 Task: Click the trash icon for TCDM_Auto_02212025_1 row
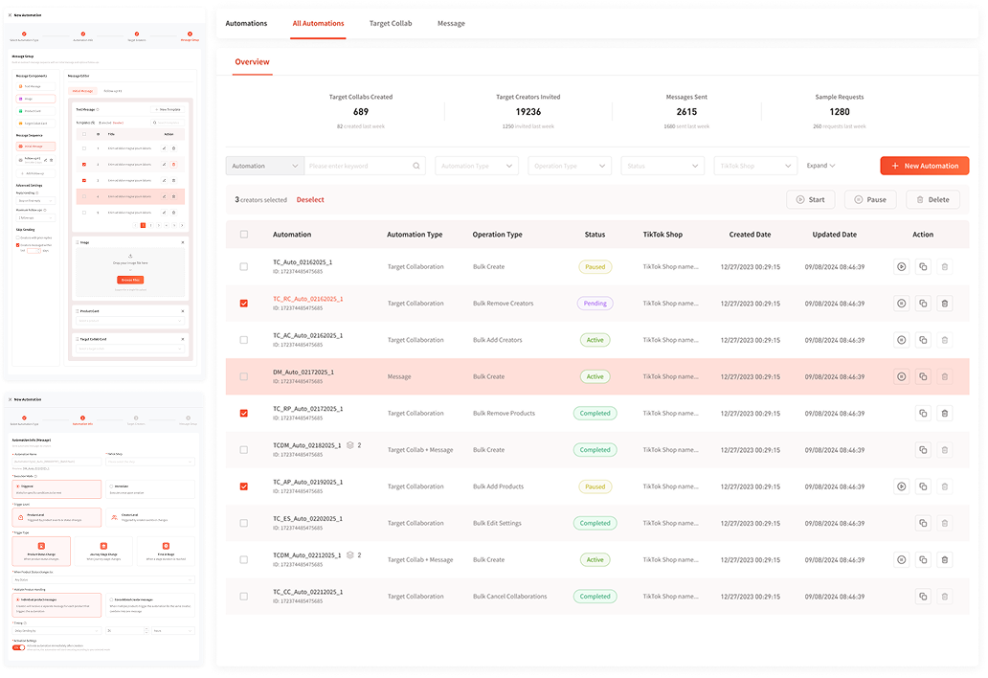(x=945, y=560)
